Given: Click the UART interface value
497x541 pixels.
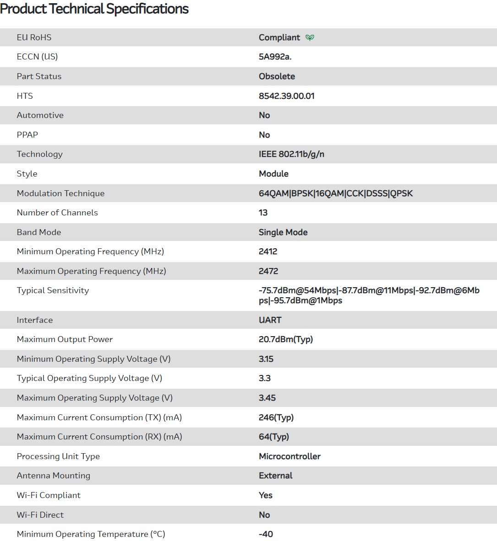Looking at the screenshot, I should (x=270, y=320).
